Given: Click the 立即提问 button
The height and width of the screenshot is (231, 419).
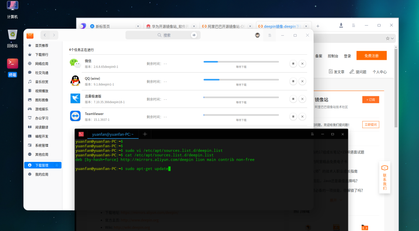Looking at the screenshot, I should click(371, 125).
